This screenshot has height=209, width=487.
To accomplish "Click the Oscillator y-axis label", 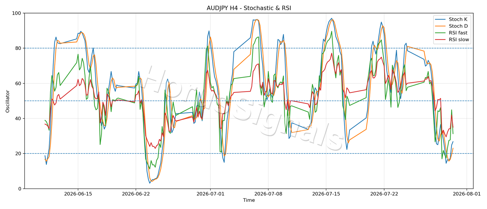I will point(8,101).
